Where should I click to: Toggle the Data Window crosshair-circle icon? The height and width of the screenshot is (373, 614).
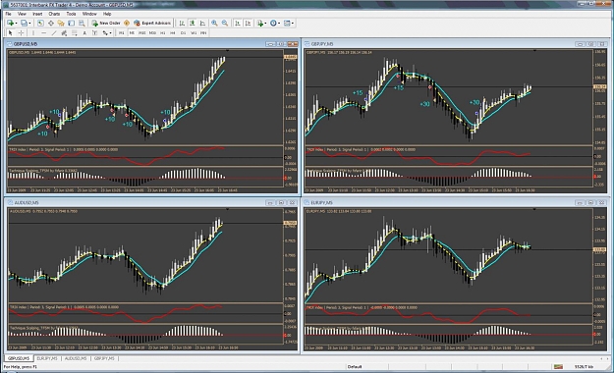pyautogui.click(x=51, y=24)
